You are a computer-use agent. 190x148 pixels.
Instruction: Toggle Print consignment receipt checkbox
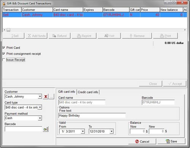pos(4,54)
